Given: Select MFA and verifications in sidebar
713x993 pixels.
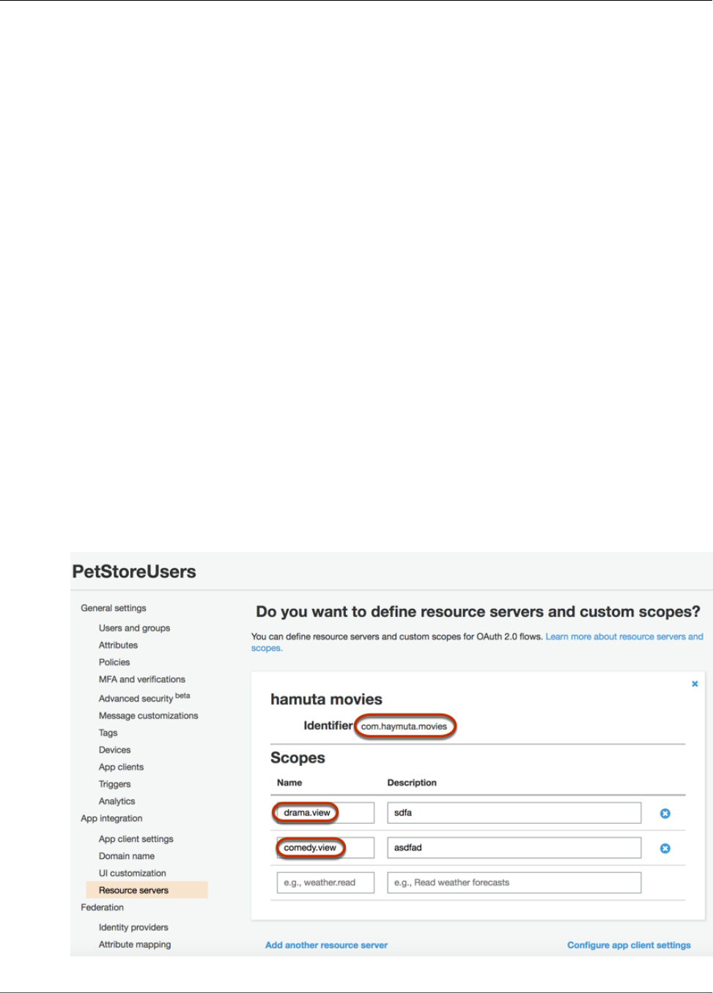Looking at the screenshot, I should (x=141, y=679).
